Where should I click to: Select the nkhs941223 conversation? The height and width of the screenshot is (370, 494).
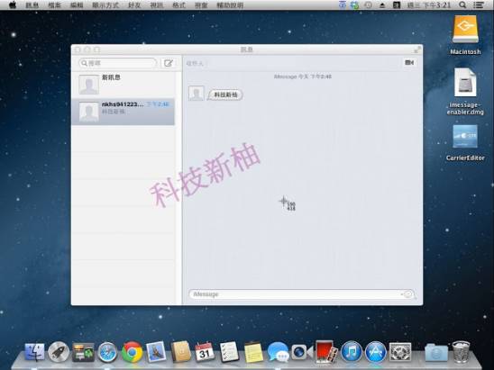click(x=123, y=112)
